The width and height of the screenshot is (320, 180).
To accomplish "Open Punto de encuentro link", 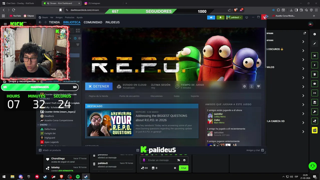I will tap(129, 96).
